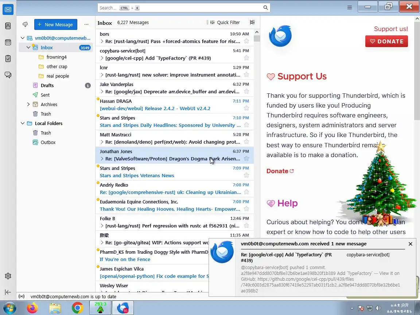Close the new message notification
Image resolution: width=420 pixels, height=315 pixels.
point(411,244)
